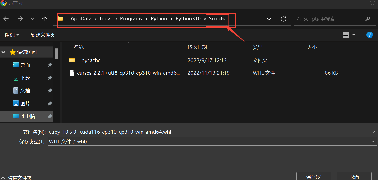Unpin 桌面 from quick access
This screenshot has width=378, height=180.
point(50,65)
